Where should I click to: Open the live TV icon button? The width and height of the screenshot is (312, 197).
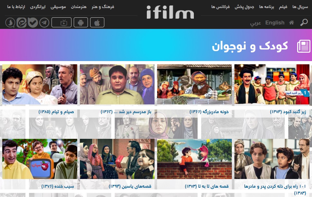(x=61, y=22)
